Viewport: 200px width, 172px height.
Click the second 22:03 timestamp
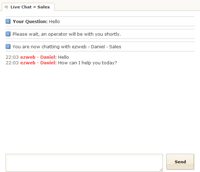click(12, 63)
